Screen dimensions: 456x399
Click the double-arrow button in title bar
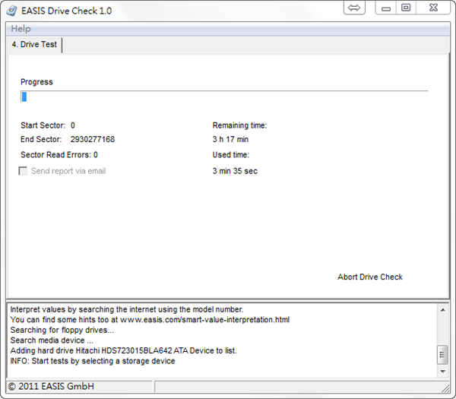(x=354, y=8)
